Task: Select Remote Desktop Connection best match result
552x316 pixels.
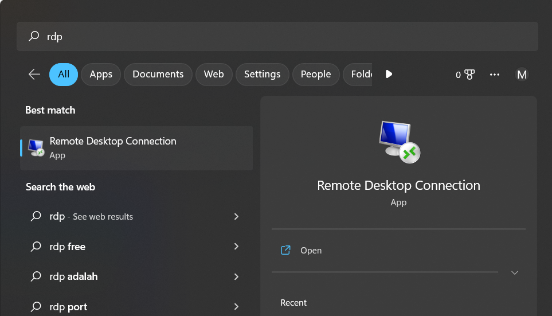Action: pos(136,148)
